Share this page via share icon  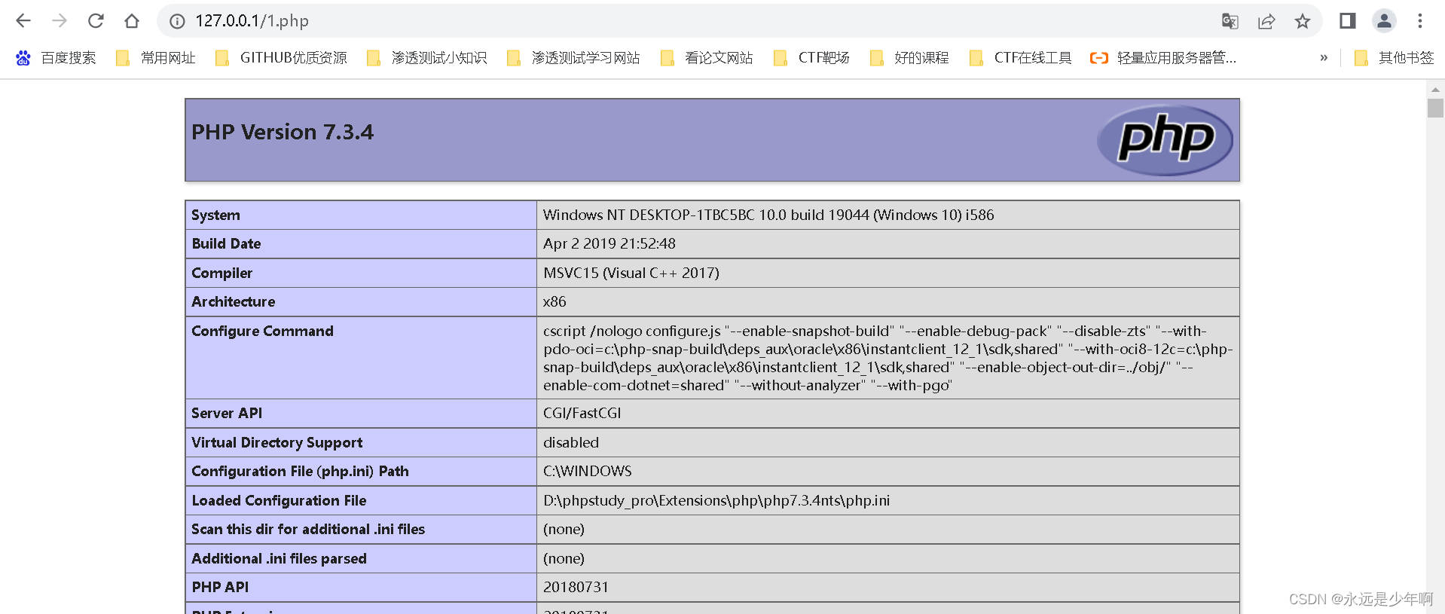pyautogui.click(x=1266, y=21)
